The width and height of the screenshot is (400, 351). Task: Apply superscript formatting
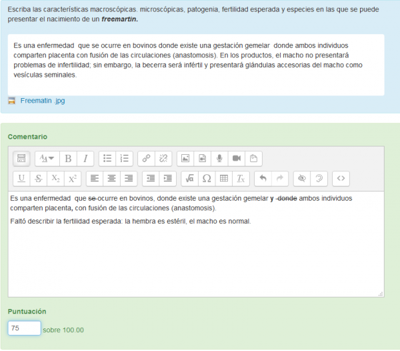click(73, 178)
